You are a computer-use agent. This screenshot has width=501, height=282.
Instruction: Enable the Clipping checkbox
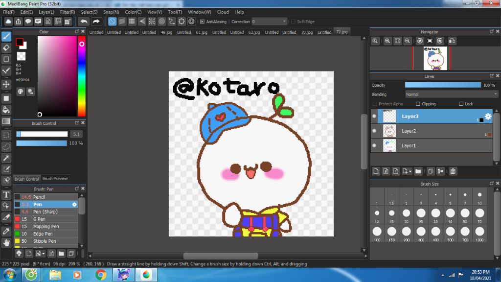coord(418,104)
